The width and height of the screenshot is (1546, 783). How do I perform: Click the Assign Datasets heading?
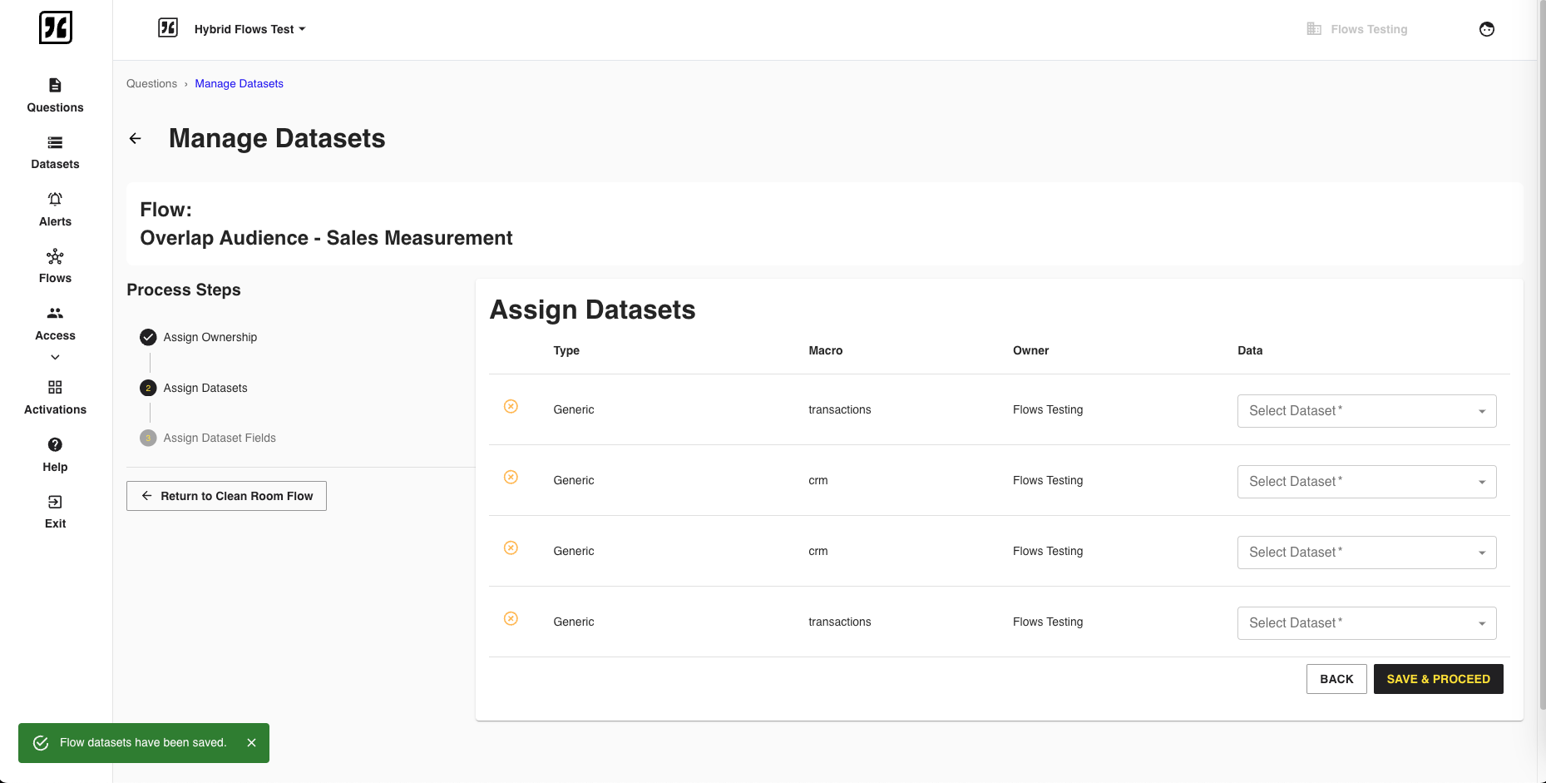[x=592, y=310]
